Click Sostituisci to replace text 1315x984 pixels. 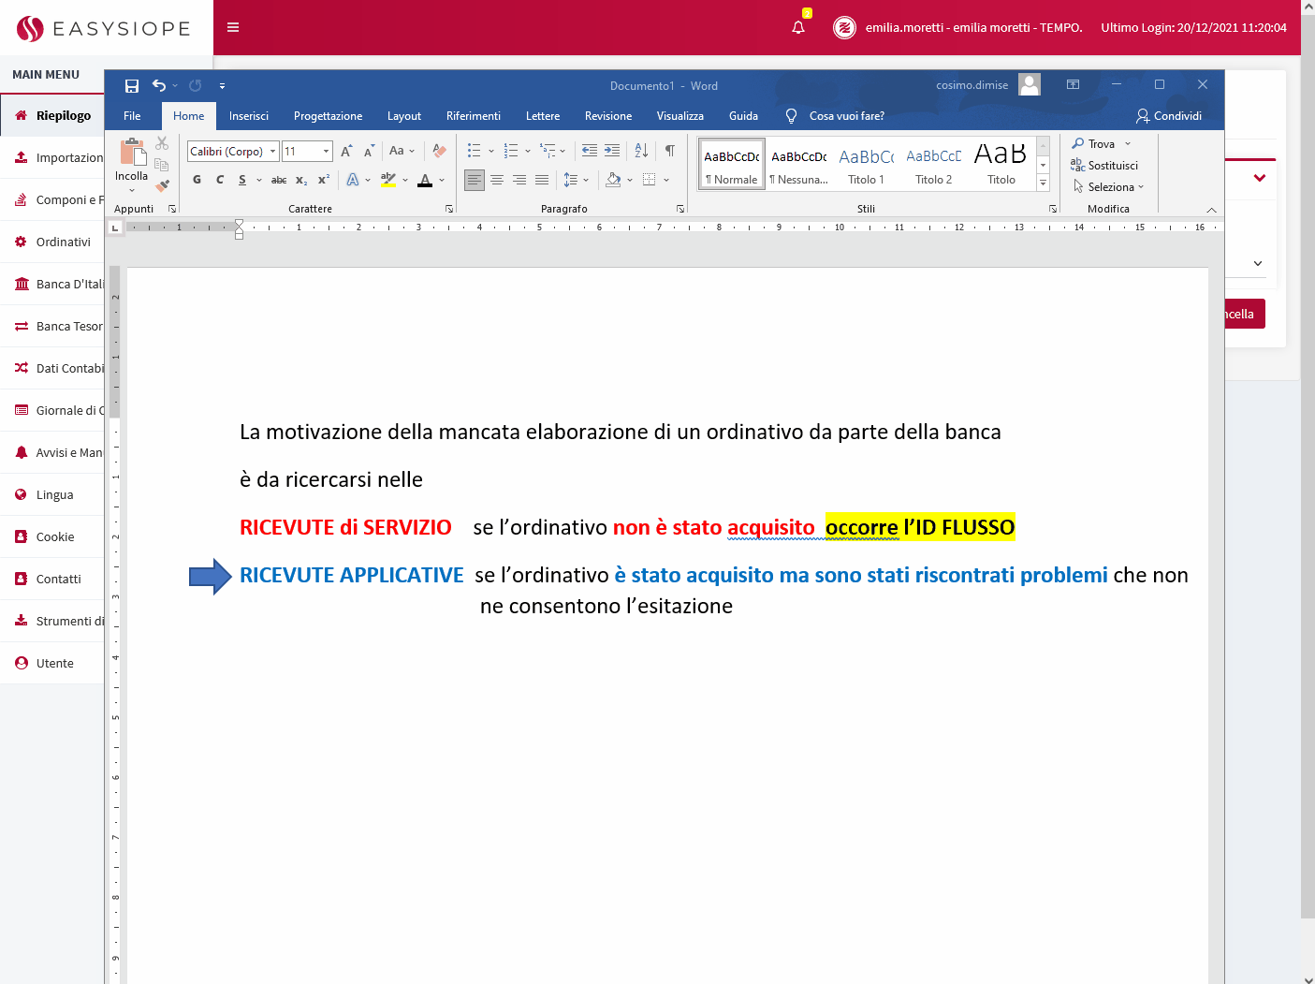[x=1104, y=166]
